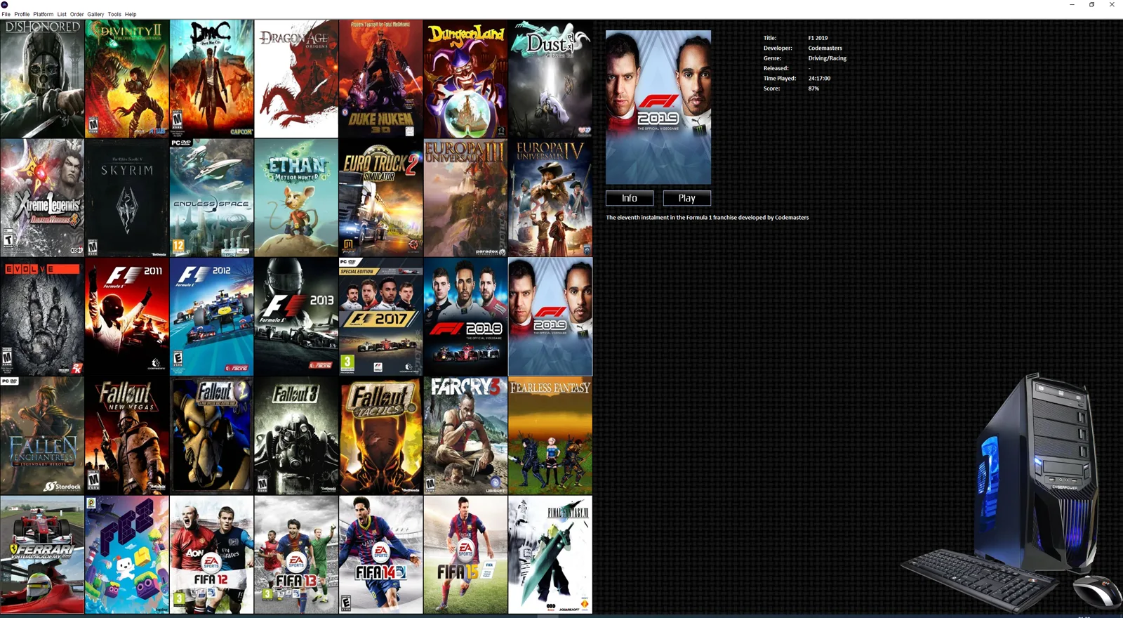Select the Evolve game cover
The height and width of the screenshot is (618, 1123).
pyautogui.click(x=42, y=317)
